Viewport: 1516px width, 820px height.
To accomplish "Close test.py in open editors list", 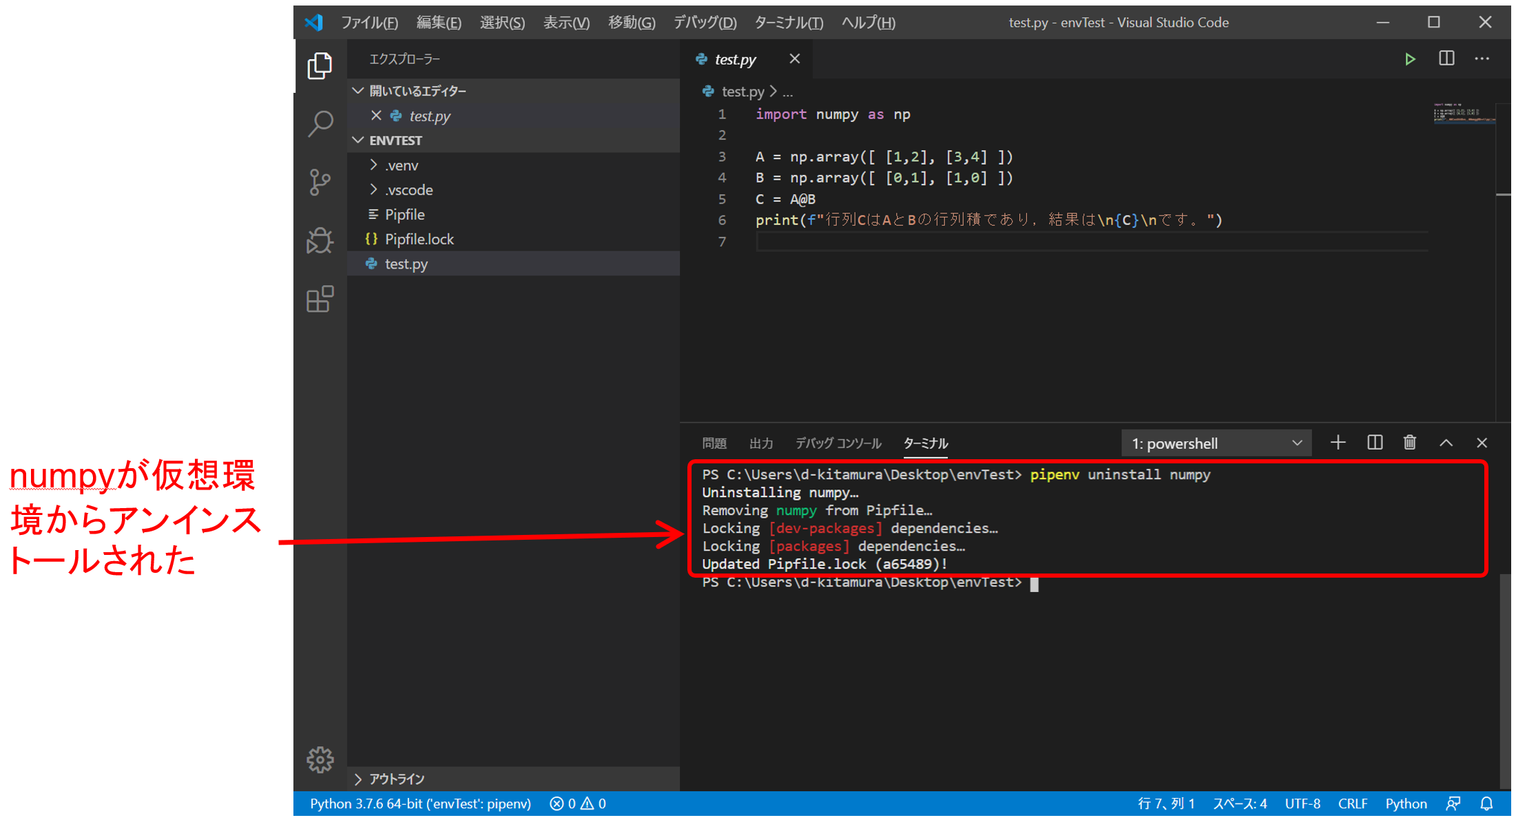I will click(376, 116).
